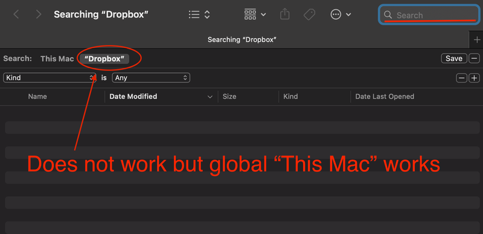
Task: Sort by Name column
Action: tap(37, 96)
